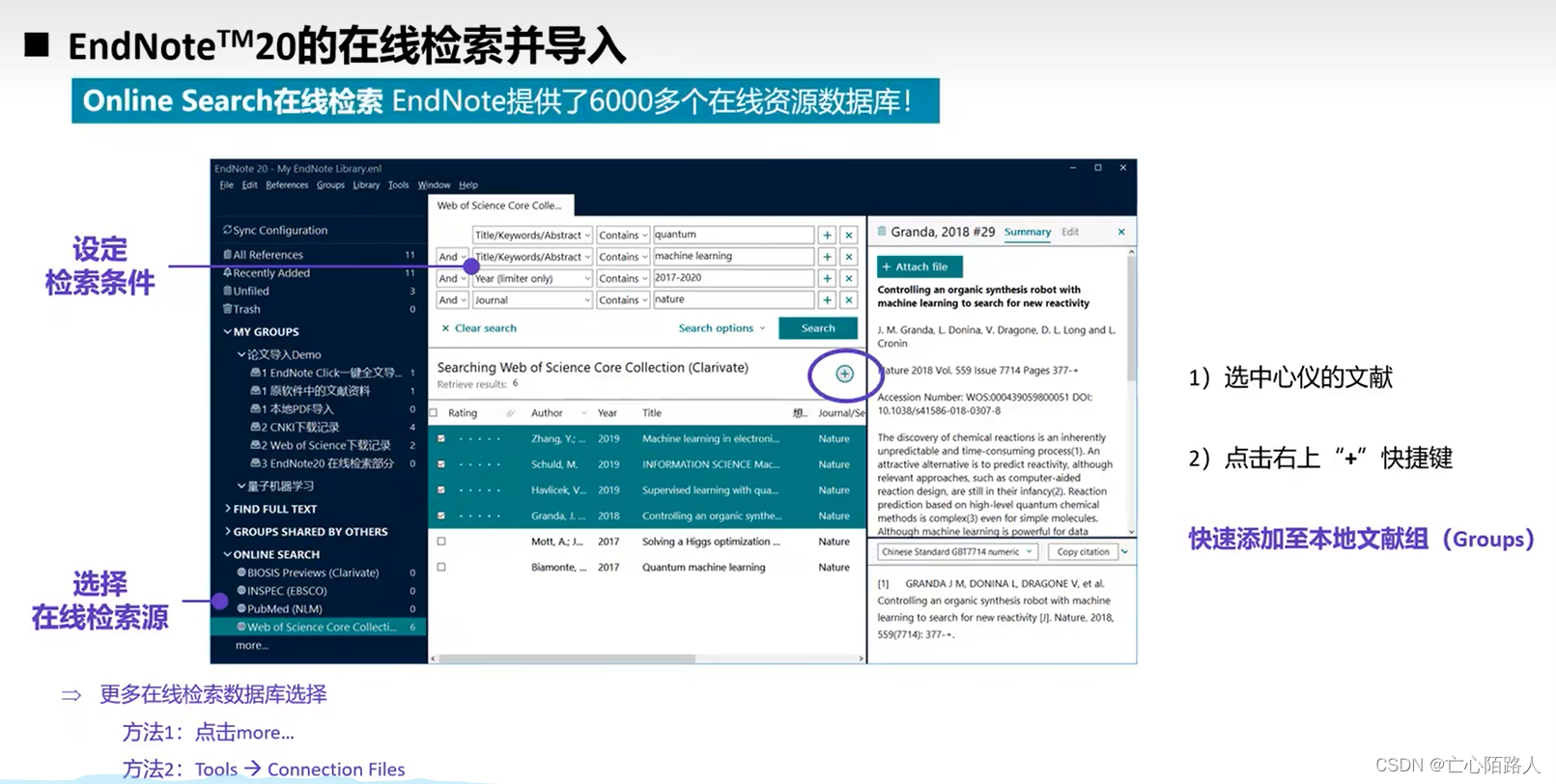The width and height of the screenshot is (1556, 784).
Task: Delete the nature journal search row
Action: point(849,300)
